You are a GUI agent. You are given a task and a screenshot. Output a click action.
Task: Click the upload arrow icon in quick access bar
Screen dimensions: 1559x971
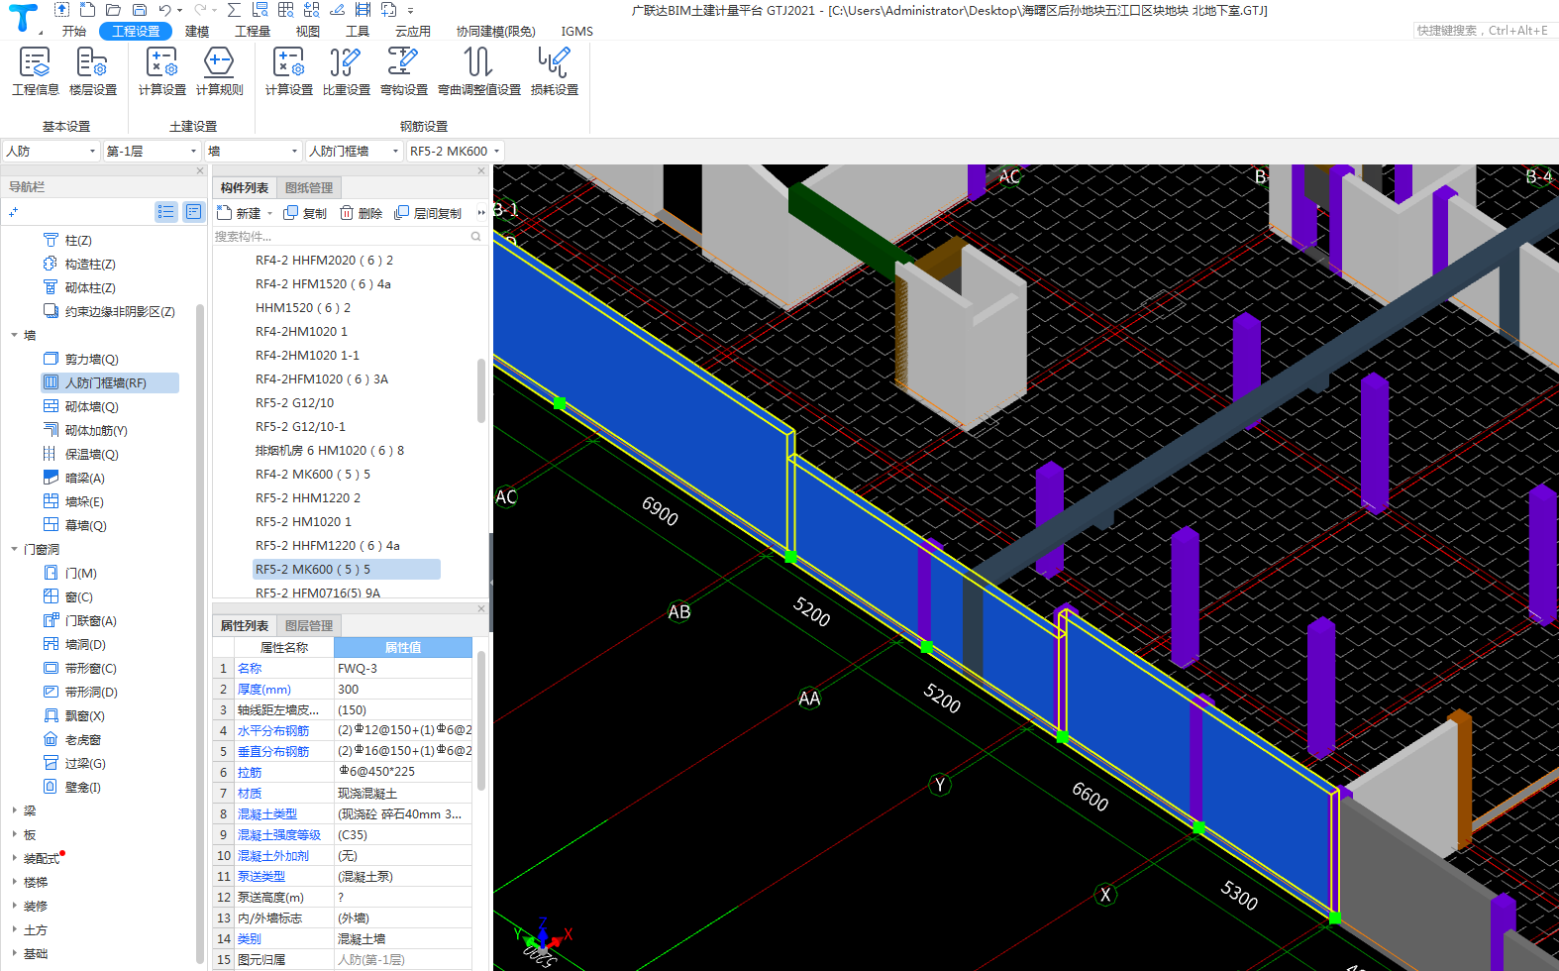point(61,10)
